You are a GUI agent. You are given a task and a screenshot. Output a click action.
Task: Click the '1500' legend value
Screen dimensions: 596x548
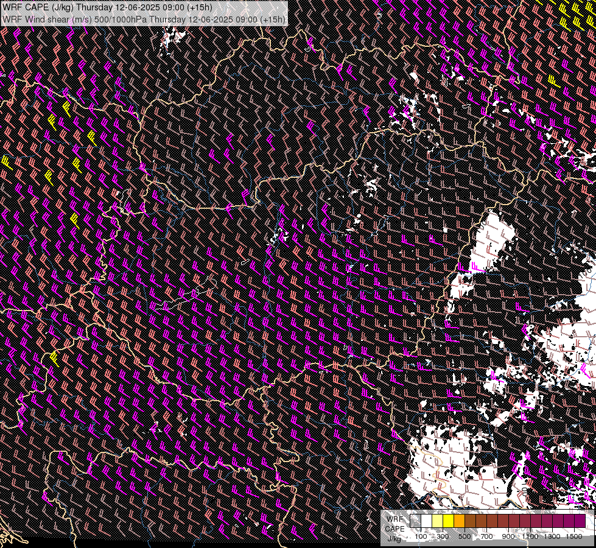pos(574,536)
